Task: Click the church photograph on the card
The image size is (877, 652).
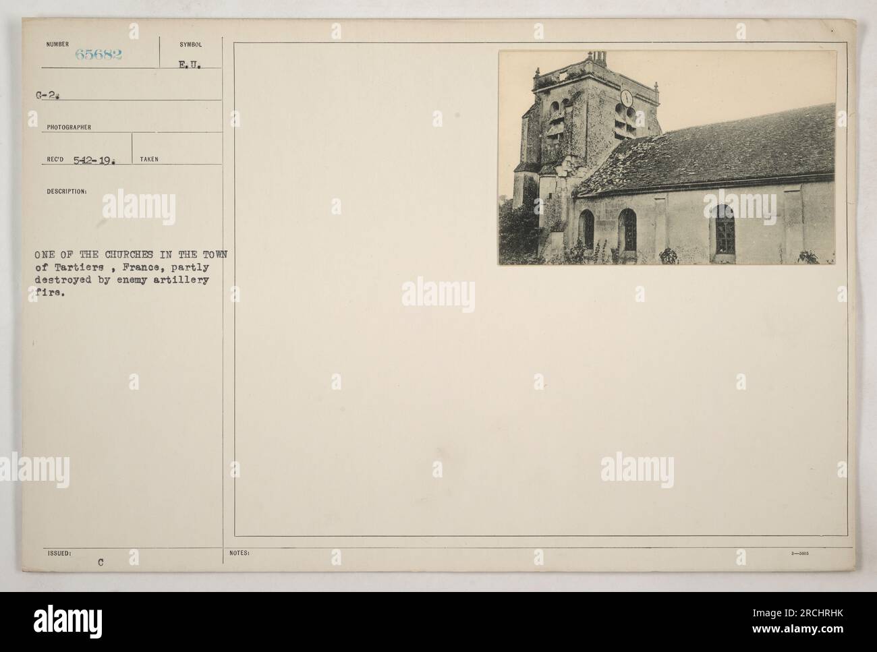Action: click(x=667, y=157)
